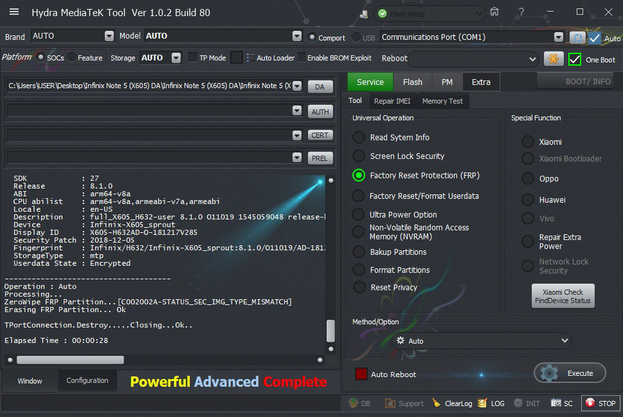
Task: Switch to the PM tab
Action: tap(447, 82)
